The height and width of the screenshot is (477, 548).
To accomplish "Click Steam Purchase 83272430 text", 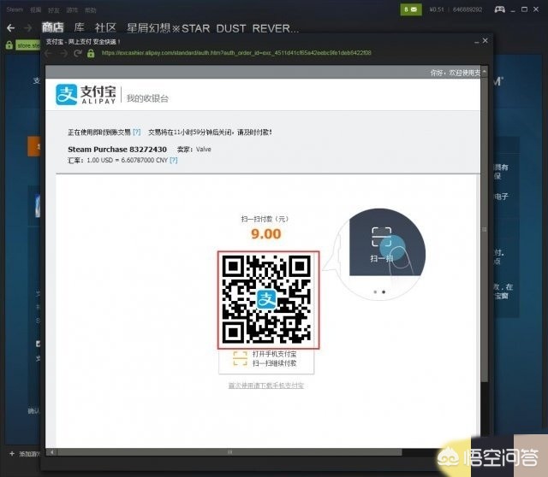I will tap(117, 150).
